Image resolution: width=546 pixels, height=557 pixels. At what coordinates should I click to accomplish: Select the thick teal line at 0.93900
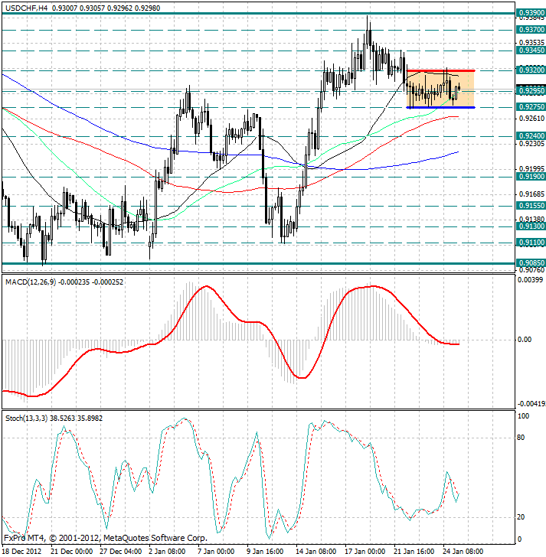coord(258,14)
